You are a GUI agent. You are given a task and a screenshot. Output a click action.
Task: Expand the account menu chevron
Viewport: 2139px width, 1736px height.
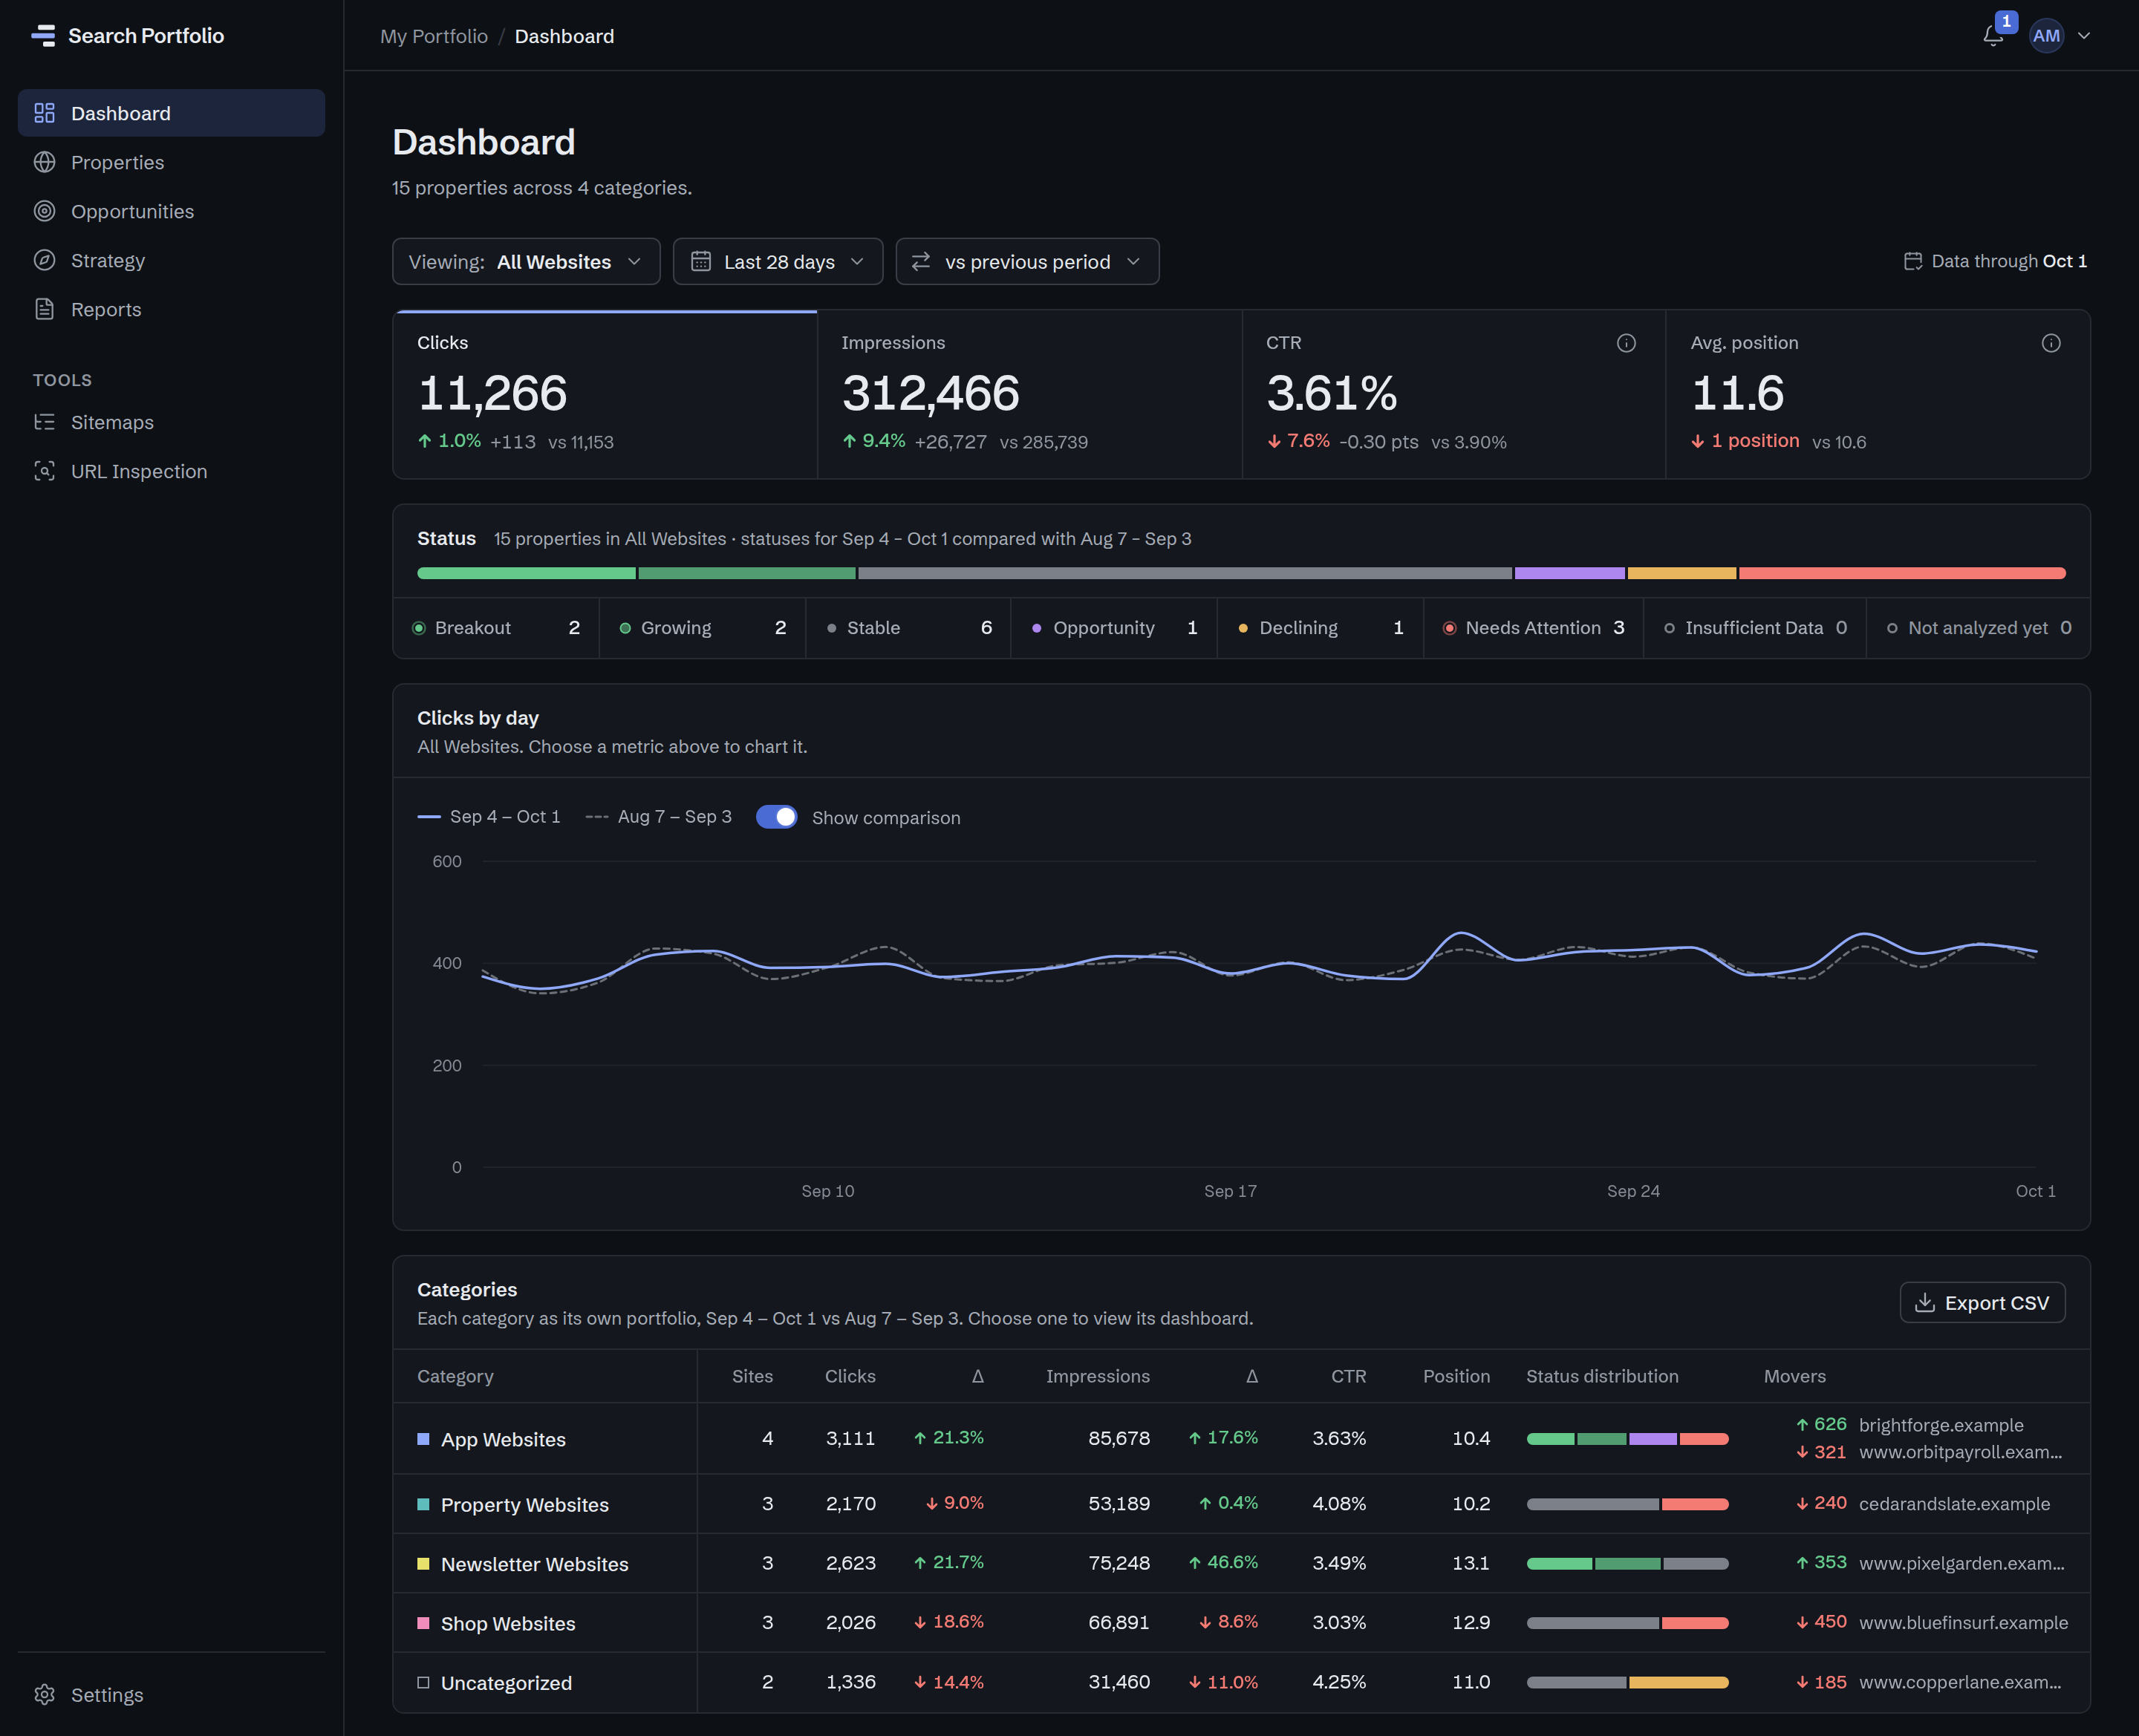pos(2084,36)
